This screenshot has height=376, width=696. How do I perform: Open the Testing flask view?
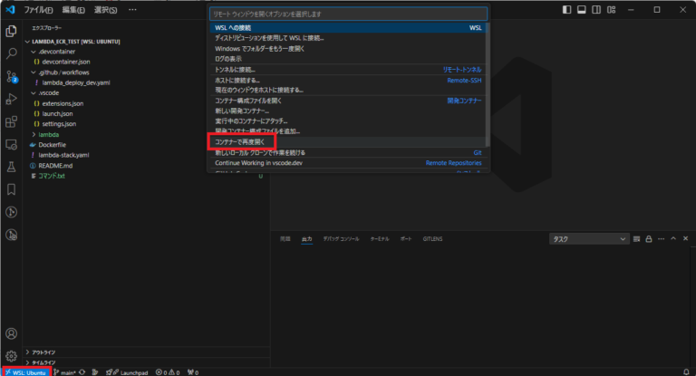click(x=11, y=167)
